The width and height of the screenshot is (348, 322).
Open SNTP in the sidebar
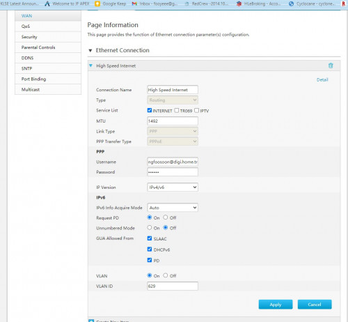click(48, 68)
